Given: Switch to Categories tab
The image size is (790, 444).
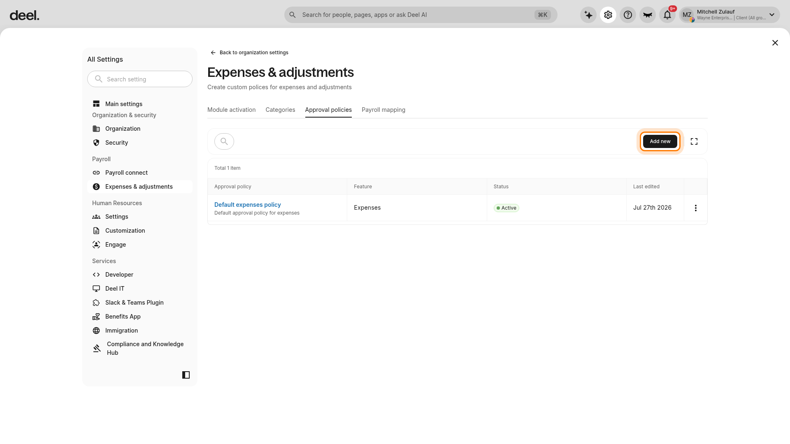Looking at the screenshot, I should coord(280,110).
